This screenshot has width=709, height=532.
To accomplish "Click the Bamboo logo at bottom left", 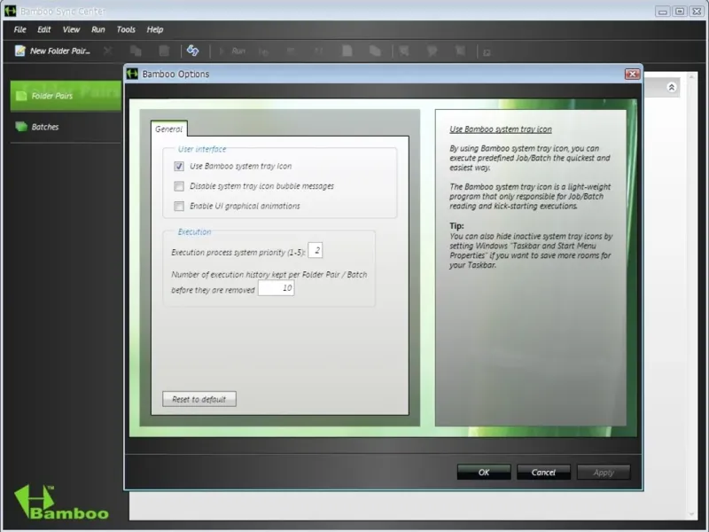I will pos(61,502).
